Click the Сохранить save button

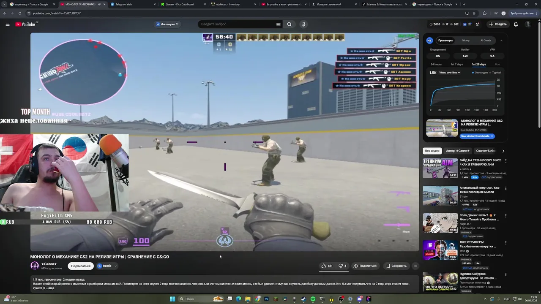click(x=396, y=266)
